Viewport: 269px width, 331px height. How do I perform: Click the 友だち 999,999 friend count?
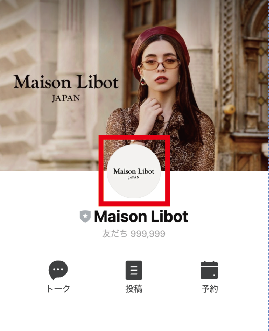[134, 234]
